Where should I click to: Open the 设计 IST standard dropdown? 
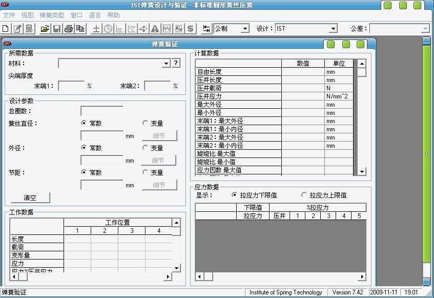point(333,29)
